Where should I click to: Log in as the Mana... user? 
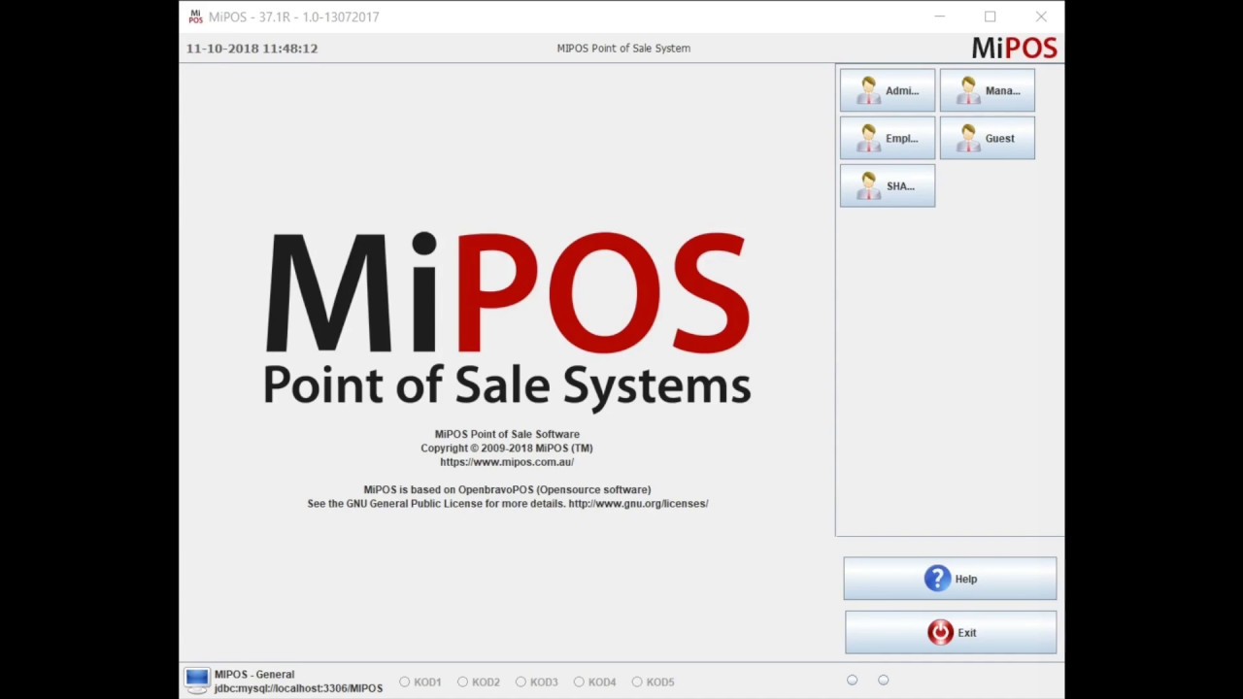tap(988, 90)
